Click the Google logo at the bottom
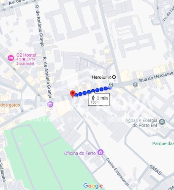The width and height of the screenshot is (174, 190). click(x=93, y=186)
